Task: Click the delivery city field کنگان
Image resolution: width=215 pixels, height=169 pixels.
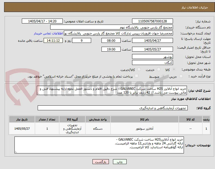Action: point(153,63)
